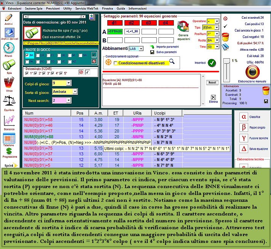Screen dimensions: 271x249
Task: Click the Elimina X icon
Action: click(213, 97)
